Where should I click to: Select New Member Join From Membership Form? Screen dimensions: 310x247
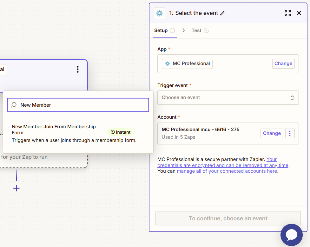(x=78, y=133)
